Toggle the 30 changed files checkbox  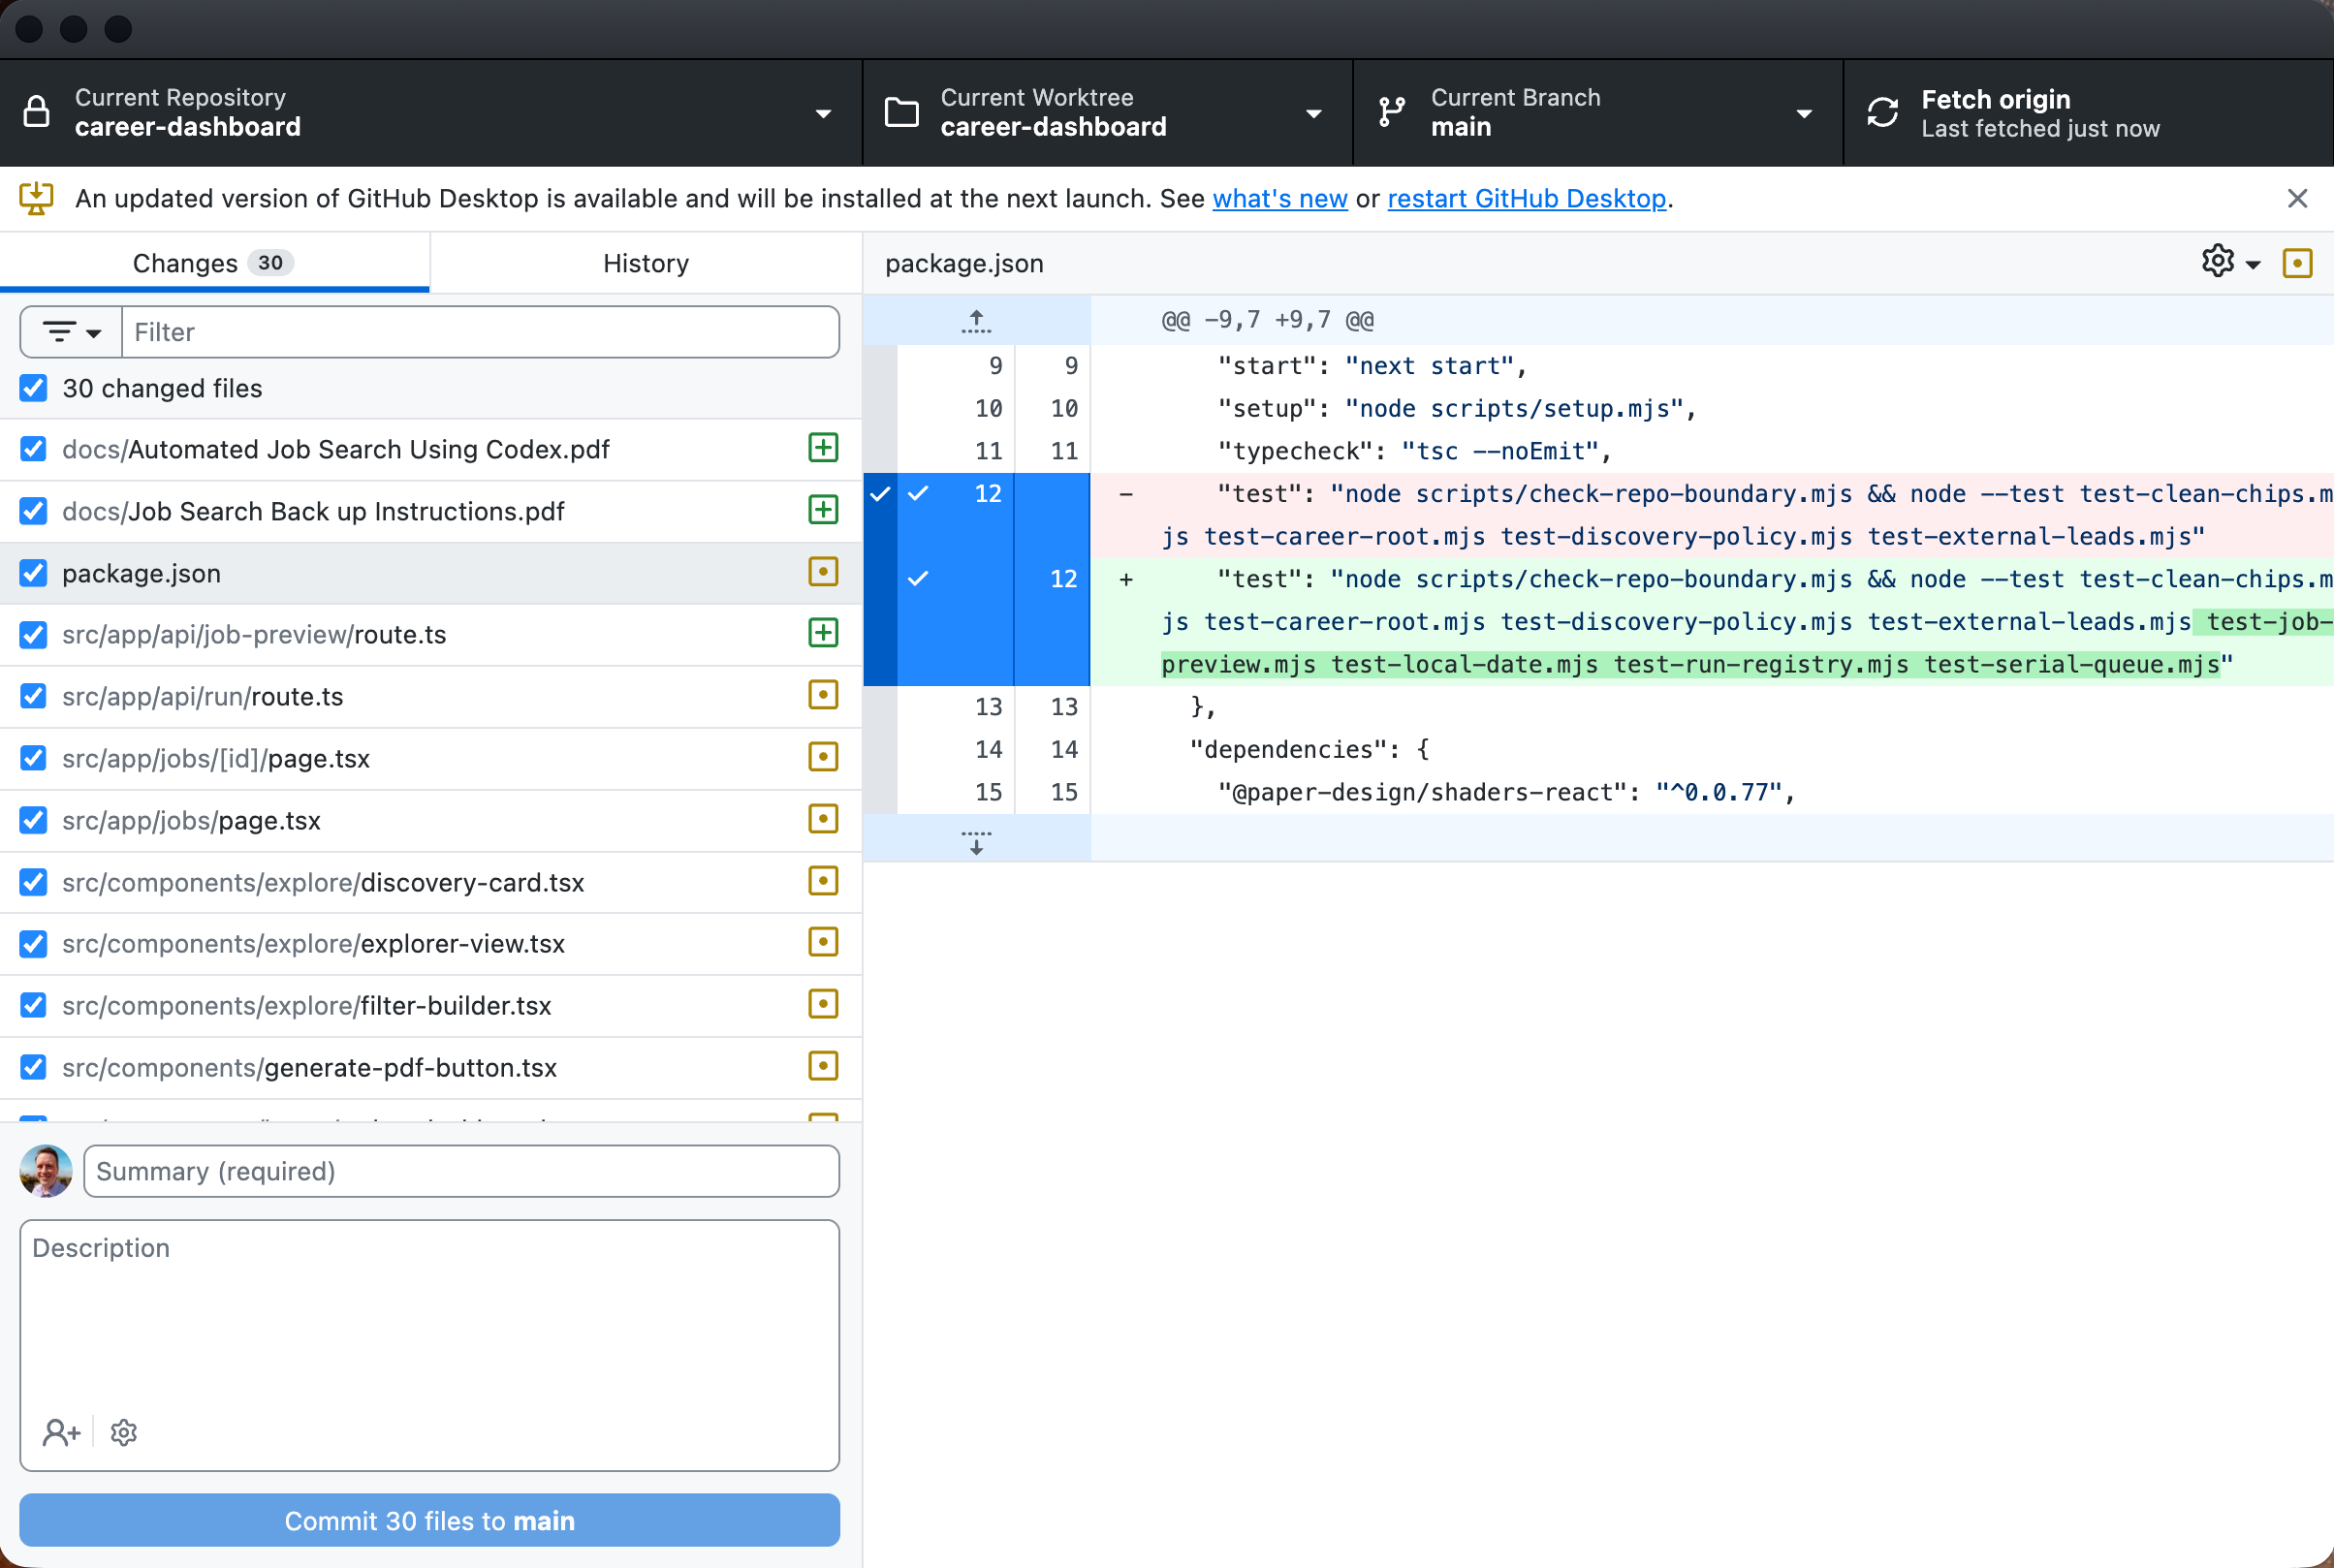[33, 388]
